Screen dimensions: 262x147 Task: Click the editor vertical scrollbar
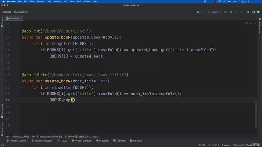click(256, 115)
